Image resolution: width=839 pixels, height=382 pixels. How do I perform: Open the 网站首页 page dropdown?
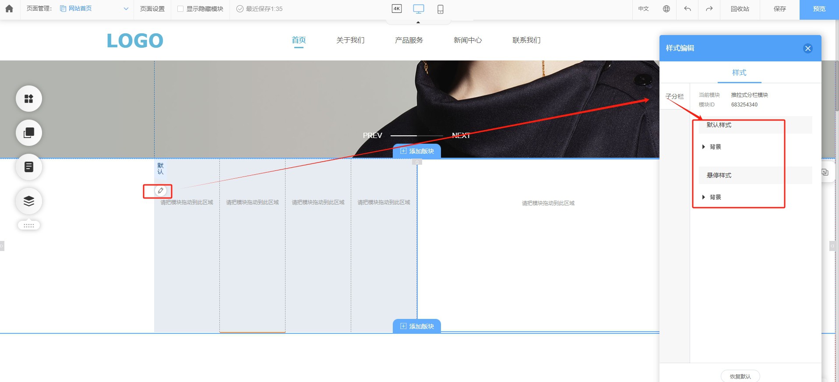(x=94, y=9)
